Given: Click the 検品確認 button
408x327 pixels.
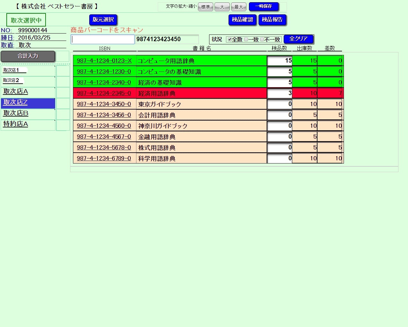Looking at the screenshot, I should coord(242,20).
